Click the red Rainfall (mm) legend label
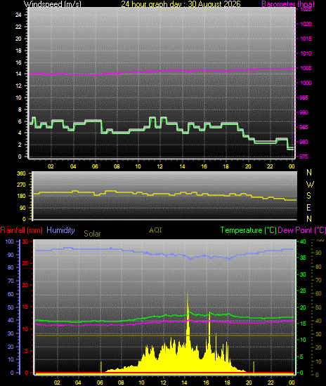This screenshot has height=386, width=326. click(x=22, y=230)
